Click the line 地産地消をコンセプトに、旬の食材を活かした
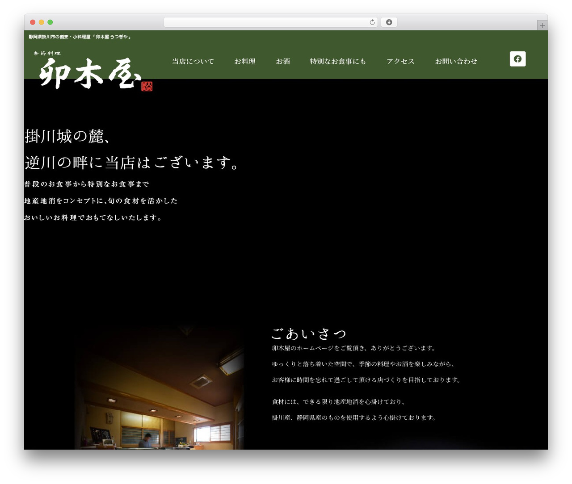The image size is (572, 484). tap(101, 201)
